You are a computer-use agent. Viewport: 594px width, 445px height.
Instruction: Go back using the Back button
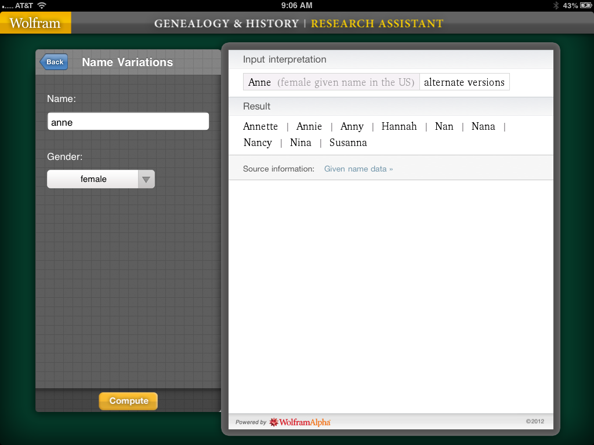coord(54,62)
